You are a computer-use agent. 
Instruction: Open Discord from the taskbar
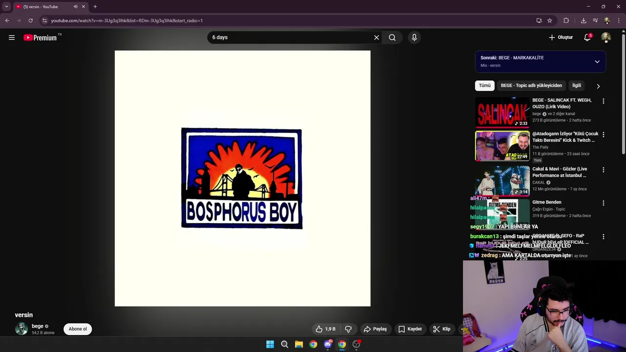click(328, 344)
